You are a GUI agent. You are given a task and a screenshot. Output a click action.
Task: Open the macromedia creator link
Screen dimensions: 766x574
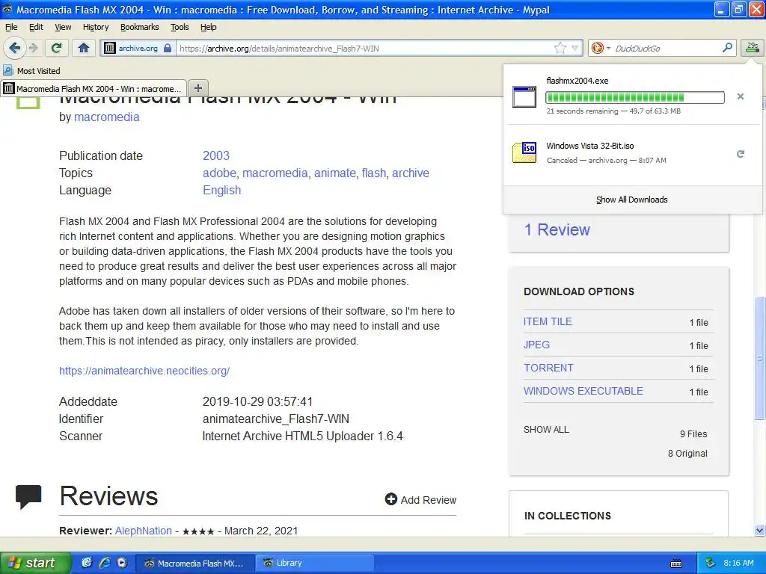click(x=106, y=117)
